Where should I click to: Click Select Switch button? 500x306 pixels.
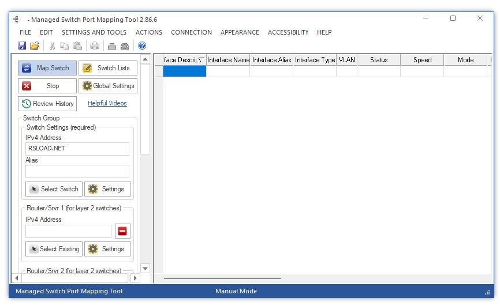[x=54, y=189]
